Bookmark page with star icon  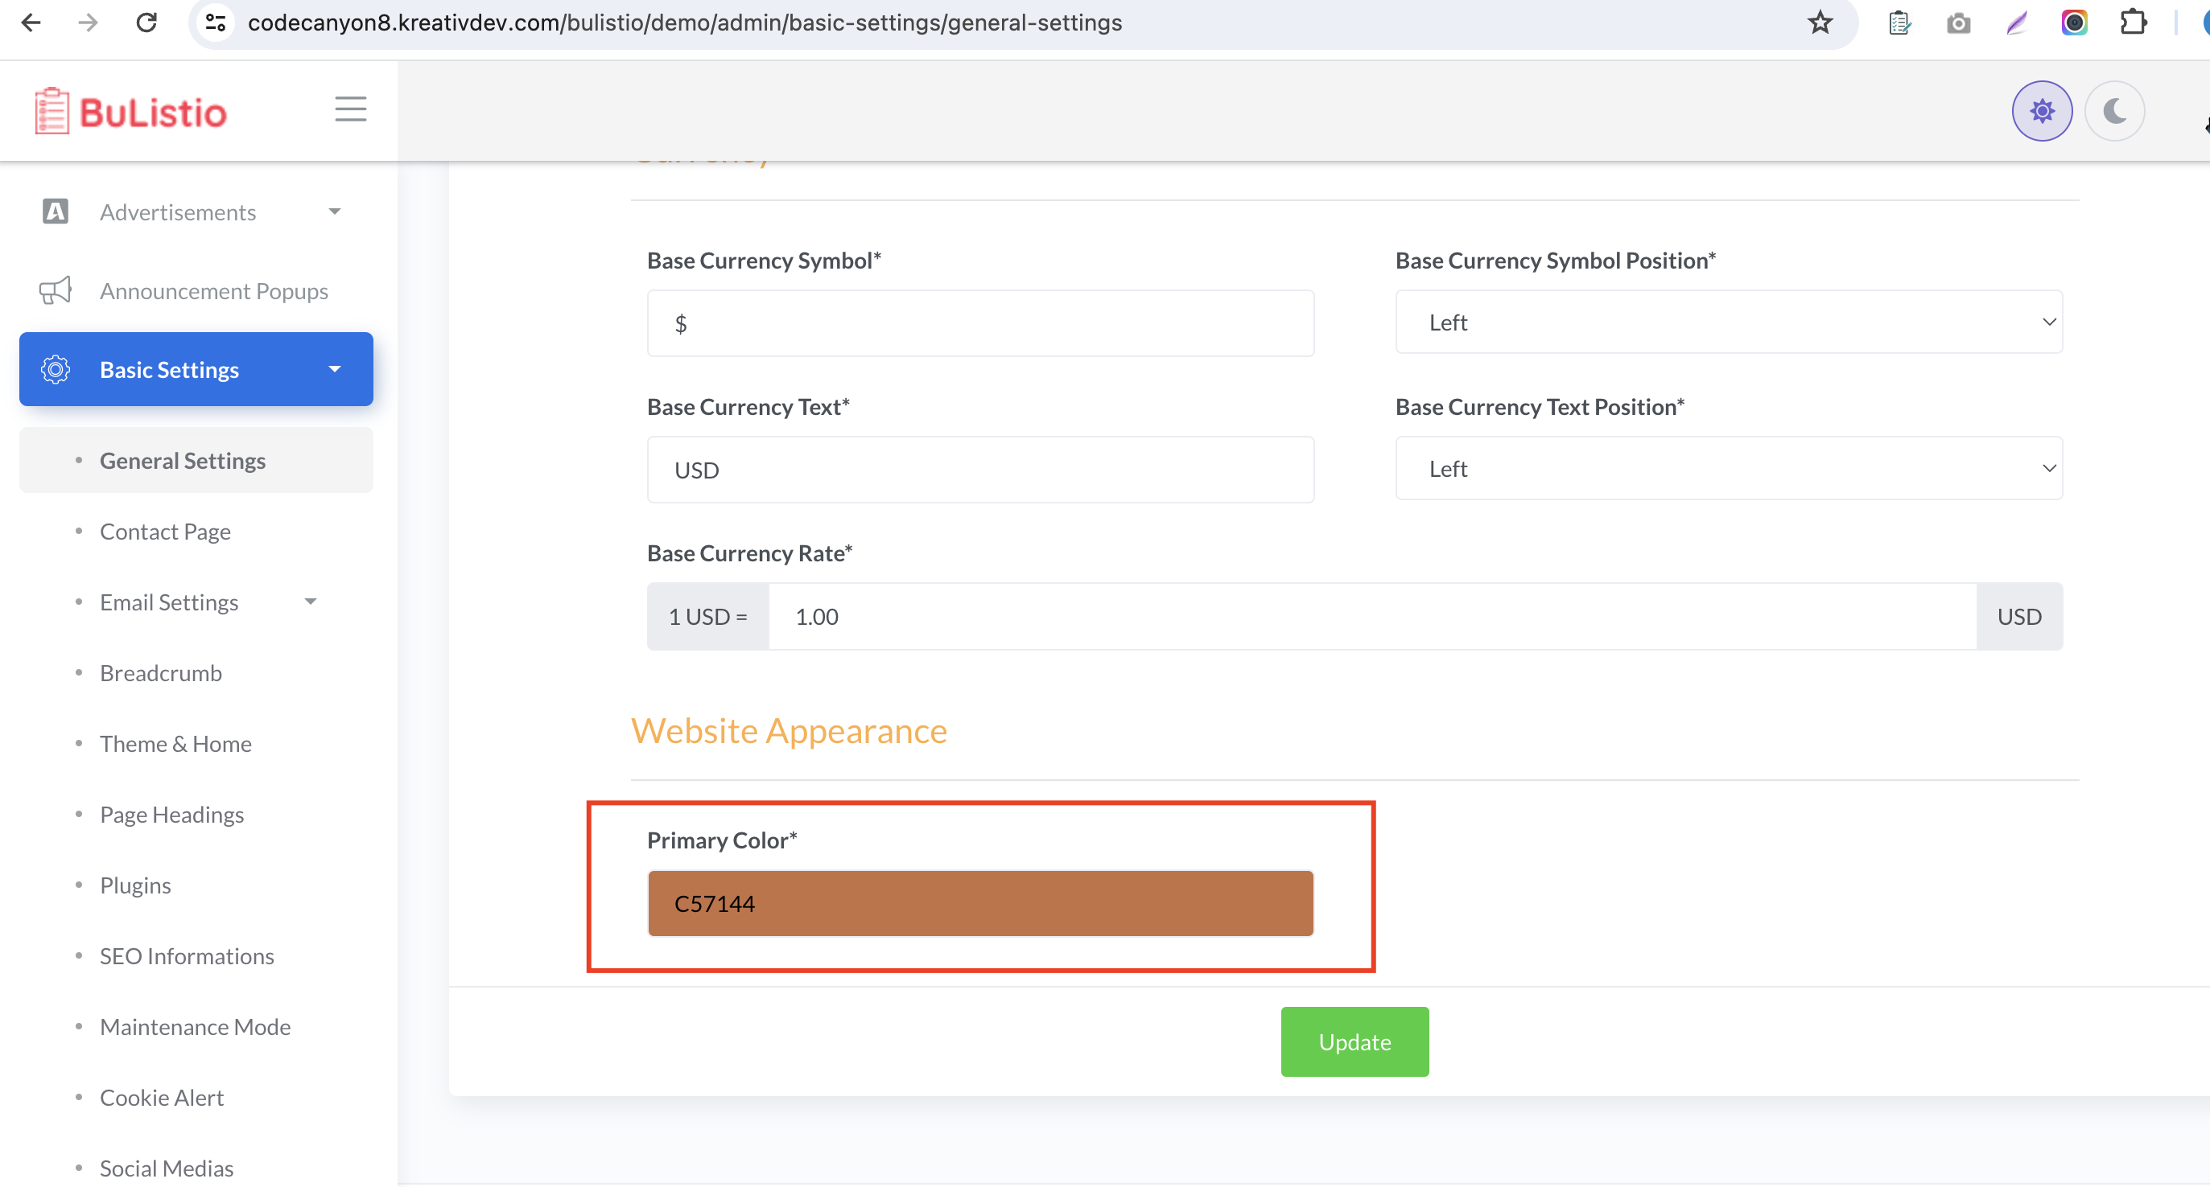pos(1819,23)
